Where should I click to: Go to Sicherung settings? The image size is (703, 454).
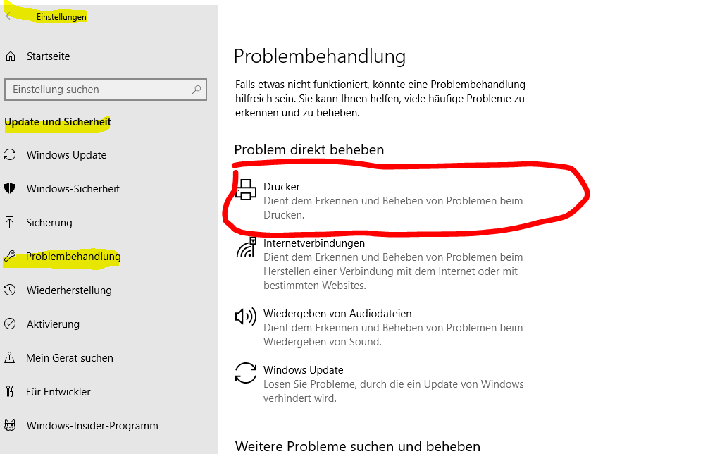tap(49, 223)
